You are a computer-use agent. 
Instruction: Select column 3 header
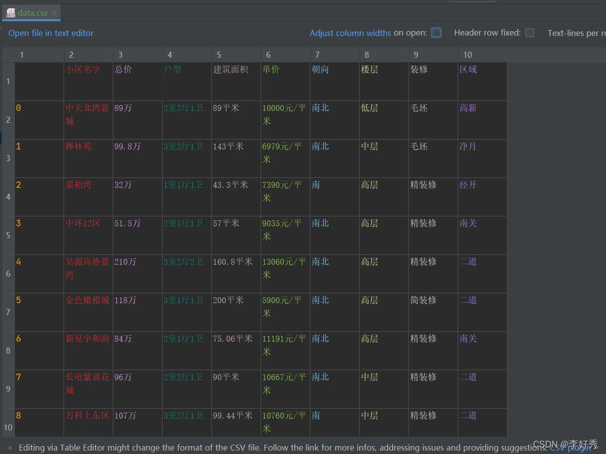coord(138,55)
